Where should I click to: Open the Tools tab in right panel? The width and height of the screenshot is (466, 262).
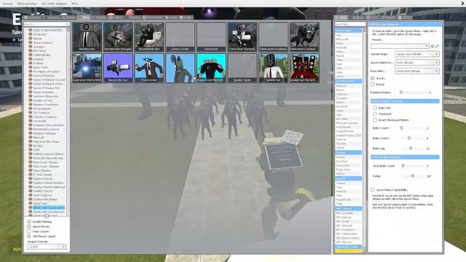pyautogui.click(x=341, y=17)
